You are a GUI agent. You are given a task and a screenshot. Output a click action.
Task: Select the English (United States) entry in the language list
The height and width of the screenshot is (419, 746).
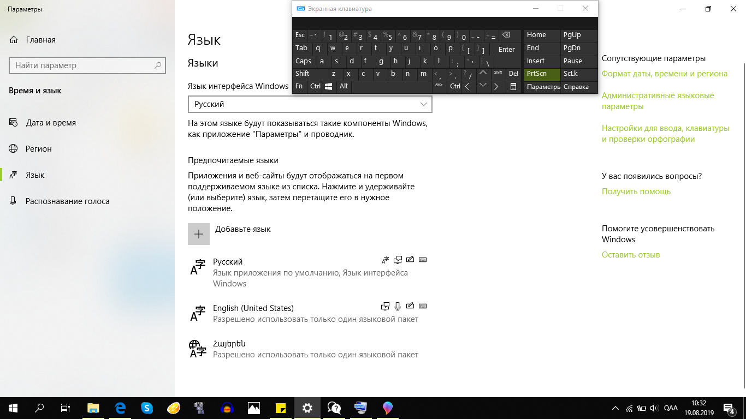coord(310,313)
